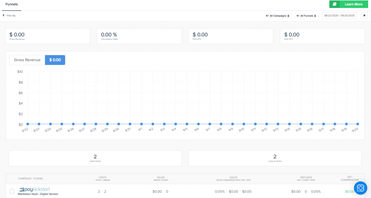
Task: Toggle the Gross Revenue chart selector
Action: [x=27, y=60]
